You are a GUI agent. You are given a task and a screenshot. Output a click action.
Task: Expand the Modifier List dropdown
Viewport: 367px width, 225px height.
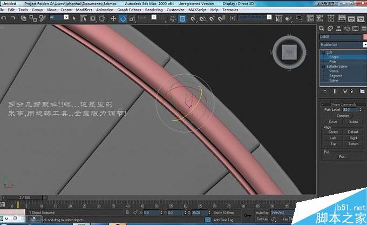(365, 44)
